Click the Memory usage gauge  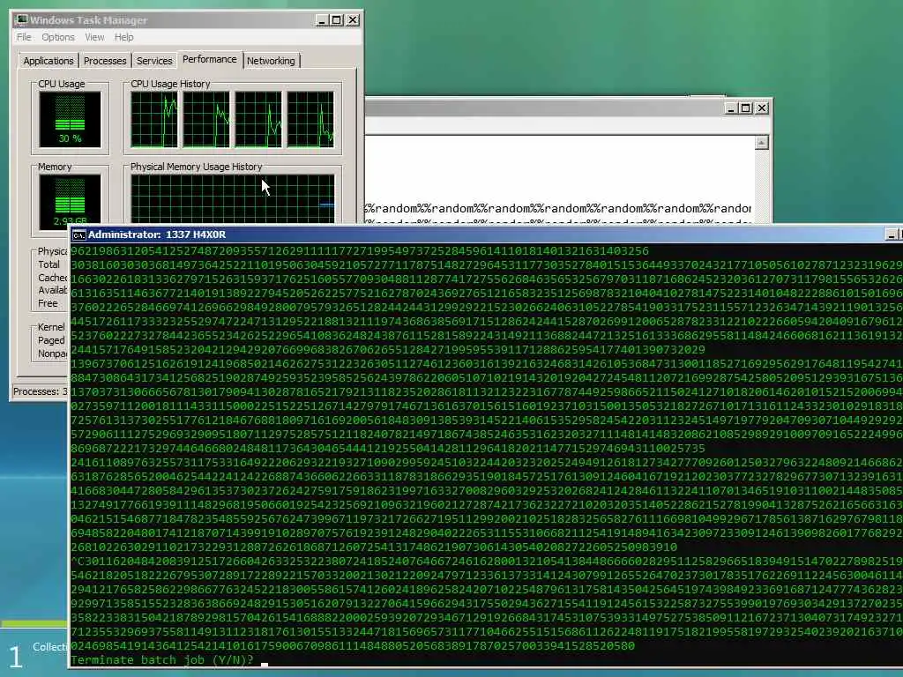coord(71,202)
